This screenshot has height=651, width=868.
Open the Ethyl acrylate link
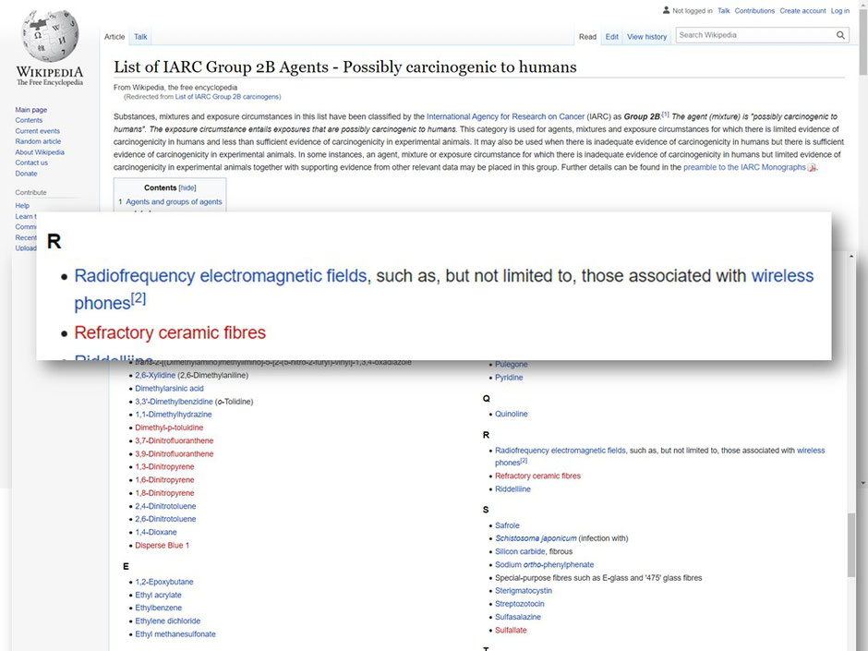tap(158, 595)
